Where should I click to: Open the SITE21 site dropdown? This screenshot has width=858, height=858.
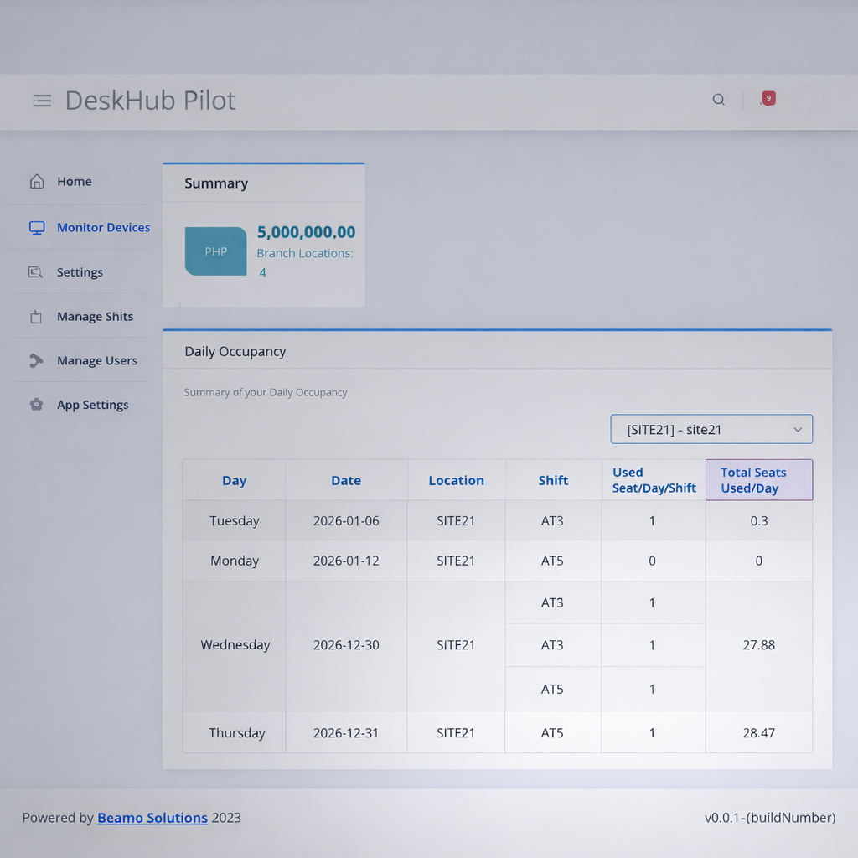pyautogui.click(x=711, y=430)
